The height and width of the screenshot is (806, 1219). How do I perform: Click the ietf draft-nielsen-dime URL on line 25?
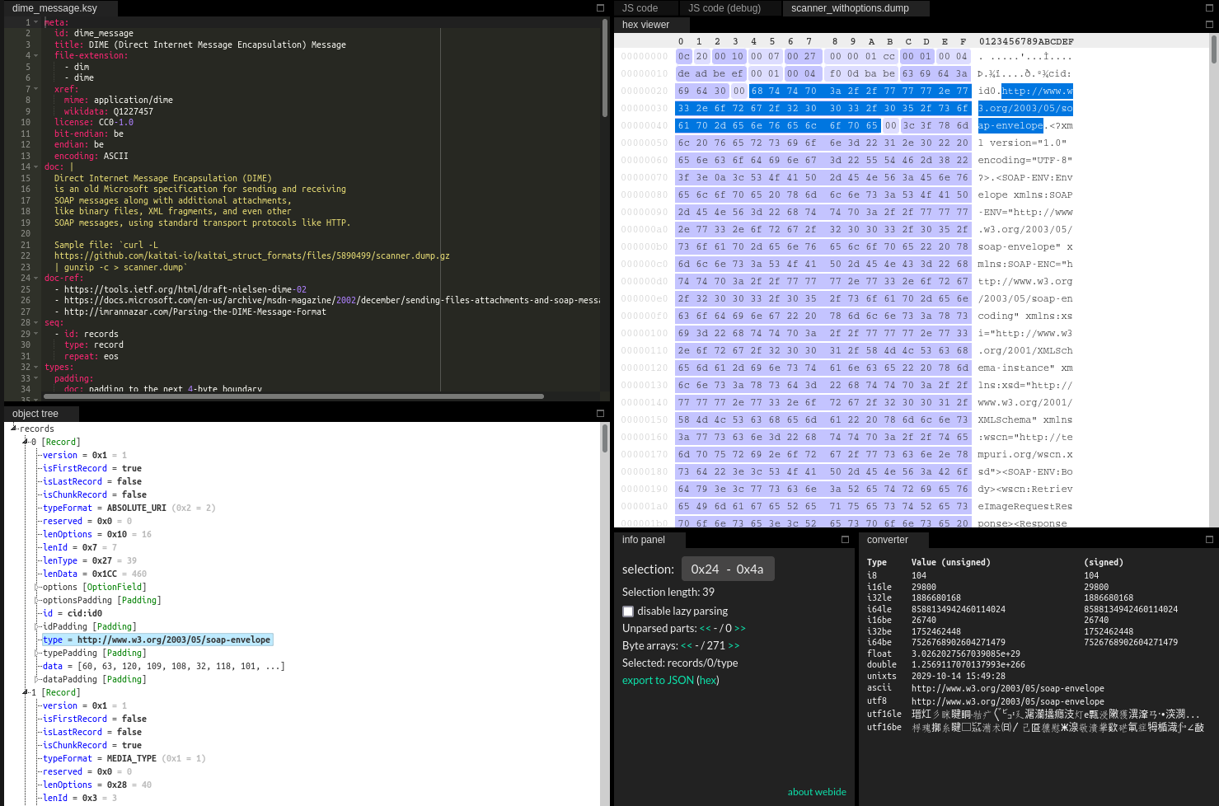[x=185, y=289]
